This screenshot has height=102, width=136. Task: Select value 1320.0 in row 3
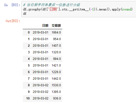(56, 52)
